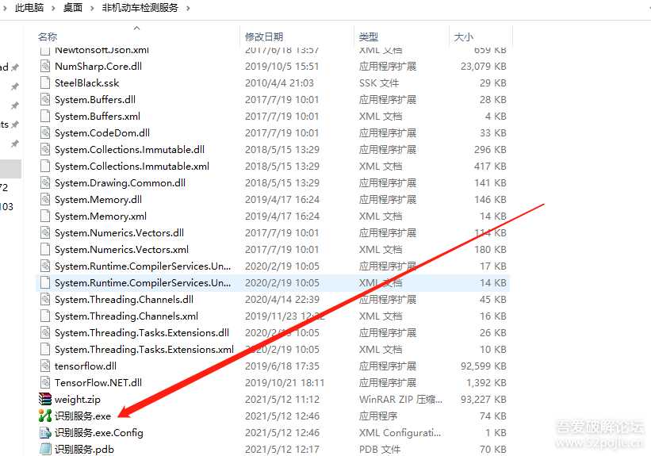Expand the arrow after 桌面 breadcrumb
Viewport: 651px width, 456px height.
click(x=92, y=8)
